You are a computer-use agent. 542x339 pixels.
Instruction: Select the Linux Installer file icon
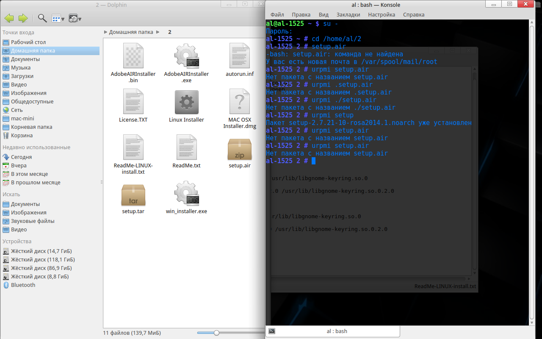[x=186, y=102]
